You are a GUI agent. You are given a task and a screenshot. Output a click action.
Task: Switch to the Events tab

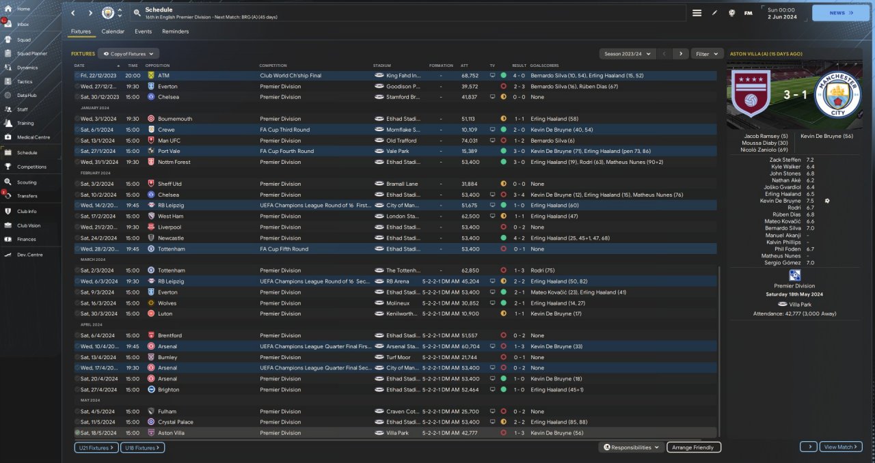[x=143, y=31]
